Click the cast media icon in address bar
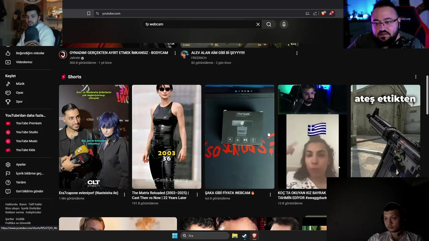 (307, 13)
